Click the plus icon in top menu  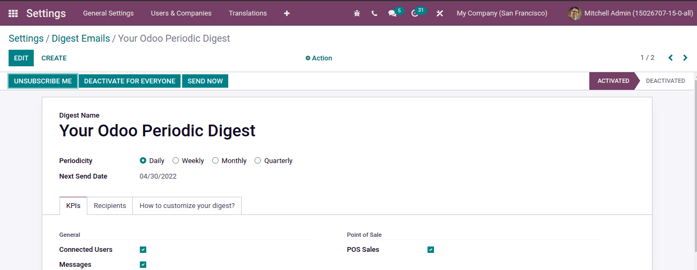pyautogui.click(x=287, y=13)
